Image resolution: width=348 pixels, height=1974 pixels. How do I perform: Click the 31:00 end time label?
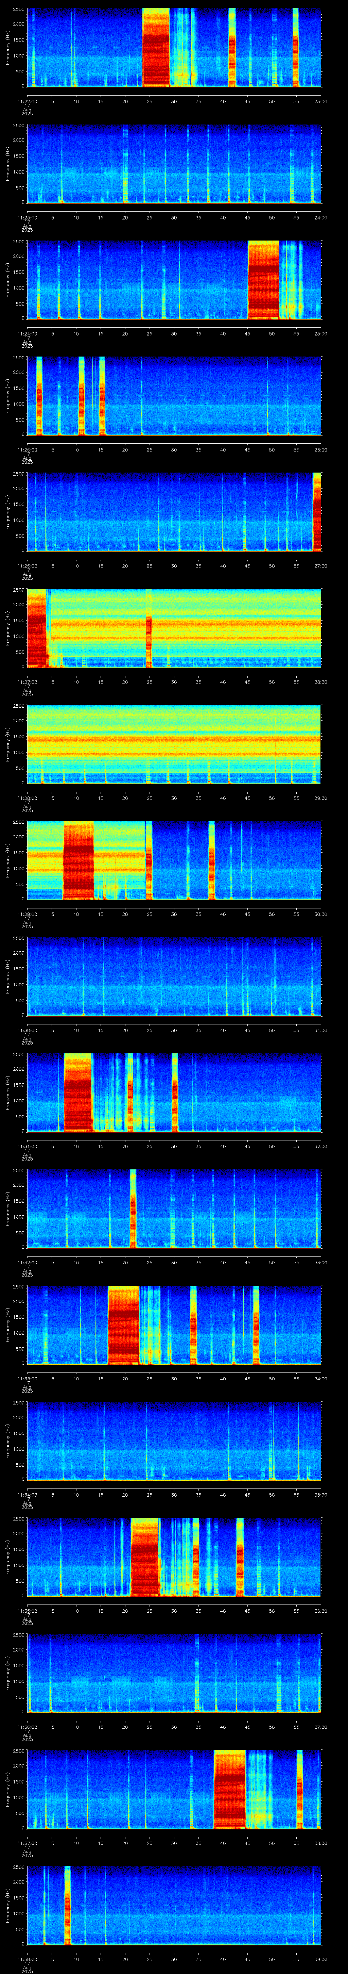(320, 1030)
